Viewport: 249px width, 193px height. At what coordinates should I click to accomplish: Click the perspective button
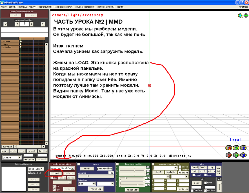pyautogui.click(x=105, y=169)
